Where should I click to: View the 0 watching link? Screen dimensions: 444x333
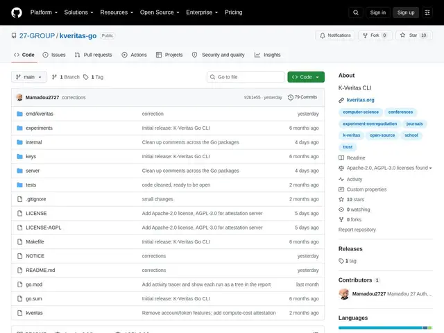click(x=355, y=210)
